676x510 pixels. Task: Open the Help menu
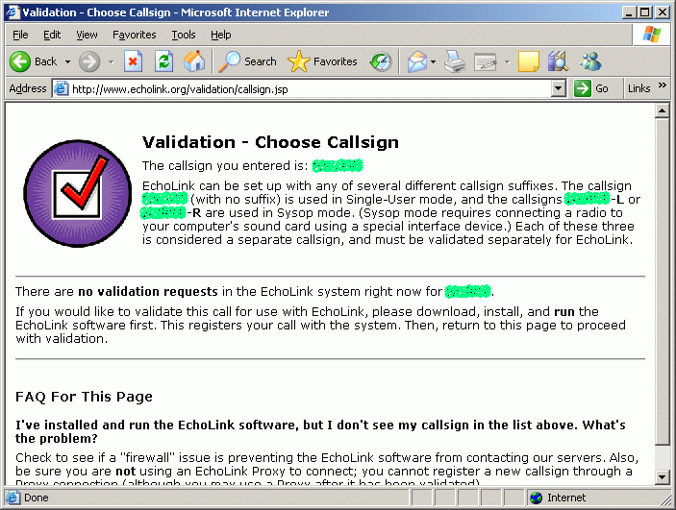tap(221, 35)
